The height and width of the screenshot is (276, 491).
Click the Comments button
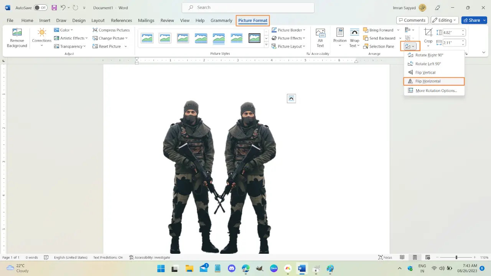click(412, 20)
